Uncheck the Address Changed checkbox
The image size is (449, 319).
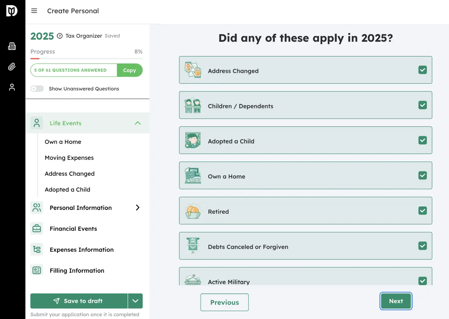[x=422, y=70]
